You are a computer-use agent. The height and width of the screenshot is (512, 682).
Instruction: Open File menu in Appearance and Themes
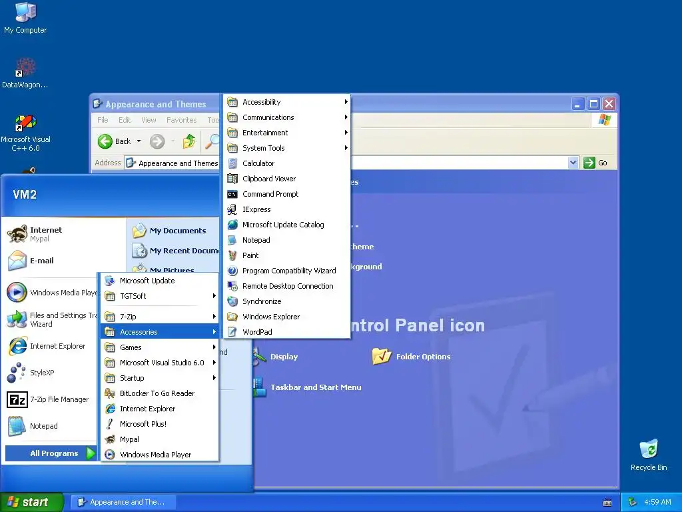point(103,120)
